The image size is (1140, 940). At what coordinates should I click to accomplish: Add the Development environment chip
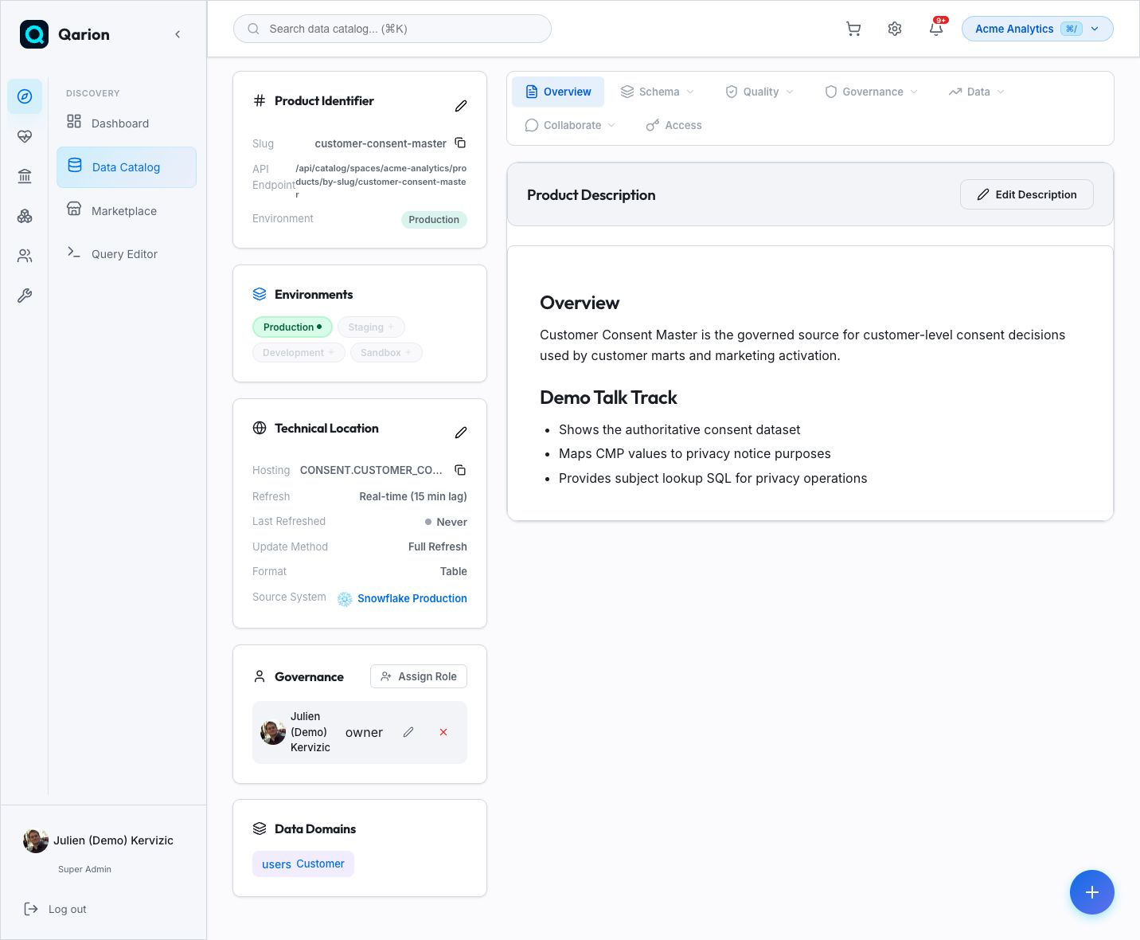pos(299,353)
